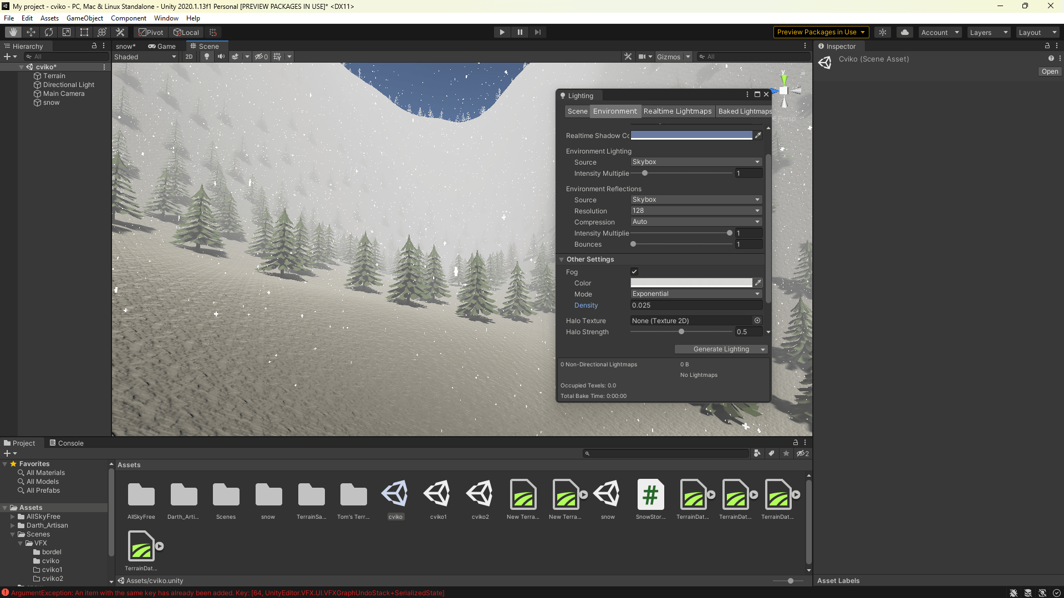Toggle scene lighting bulb icon
The image size is (1064, 598).
click(x=207, y=57)
